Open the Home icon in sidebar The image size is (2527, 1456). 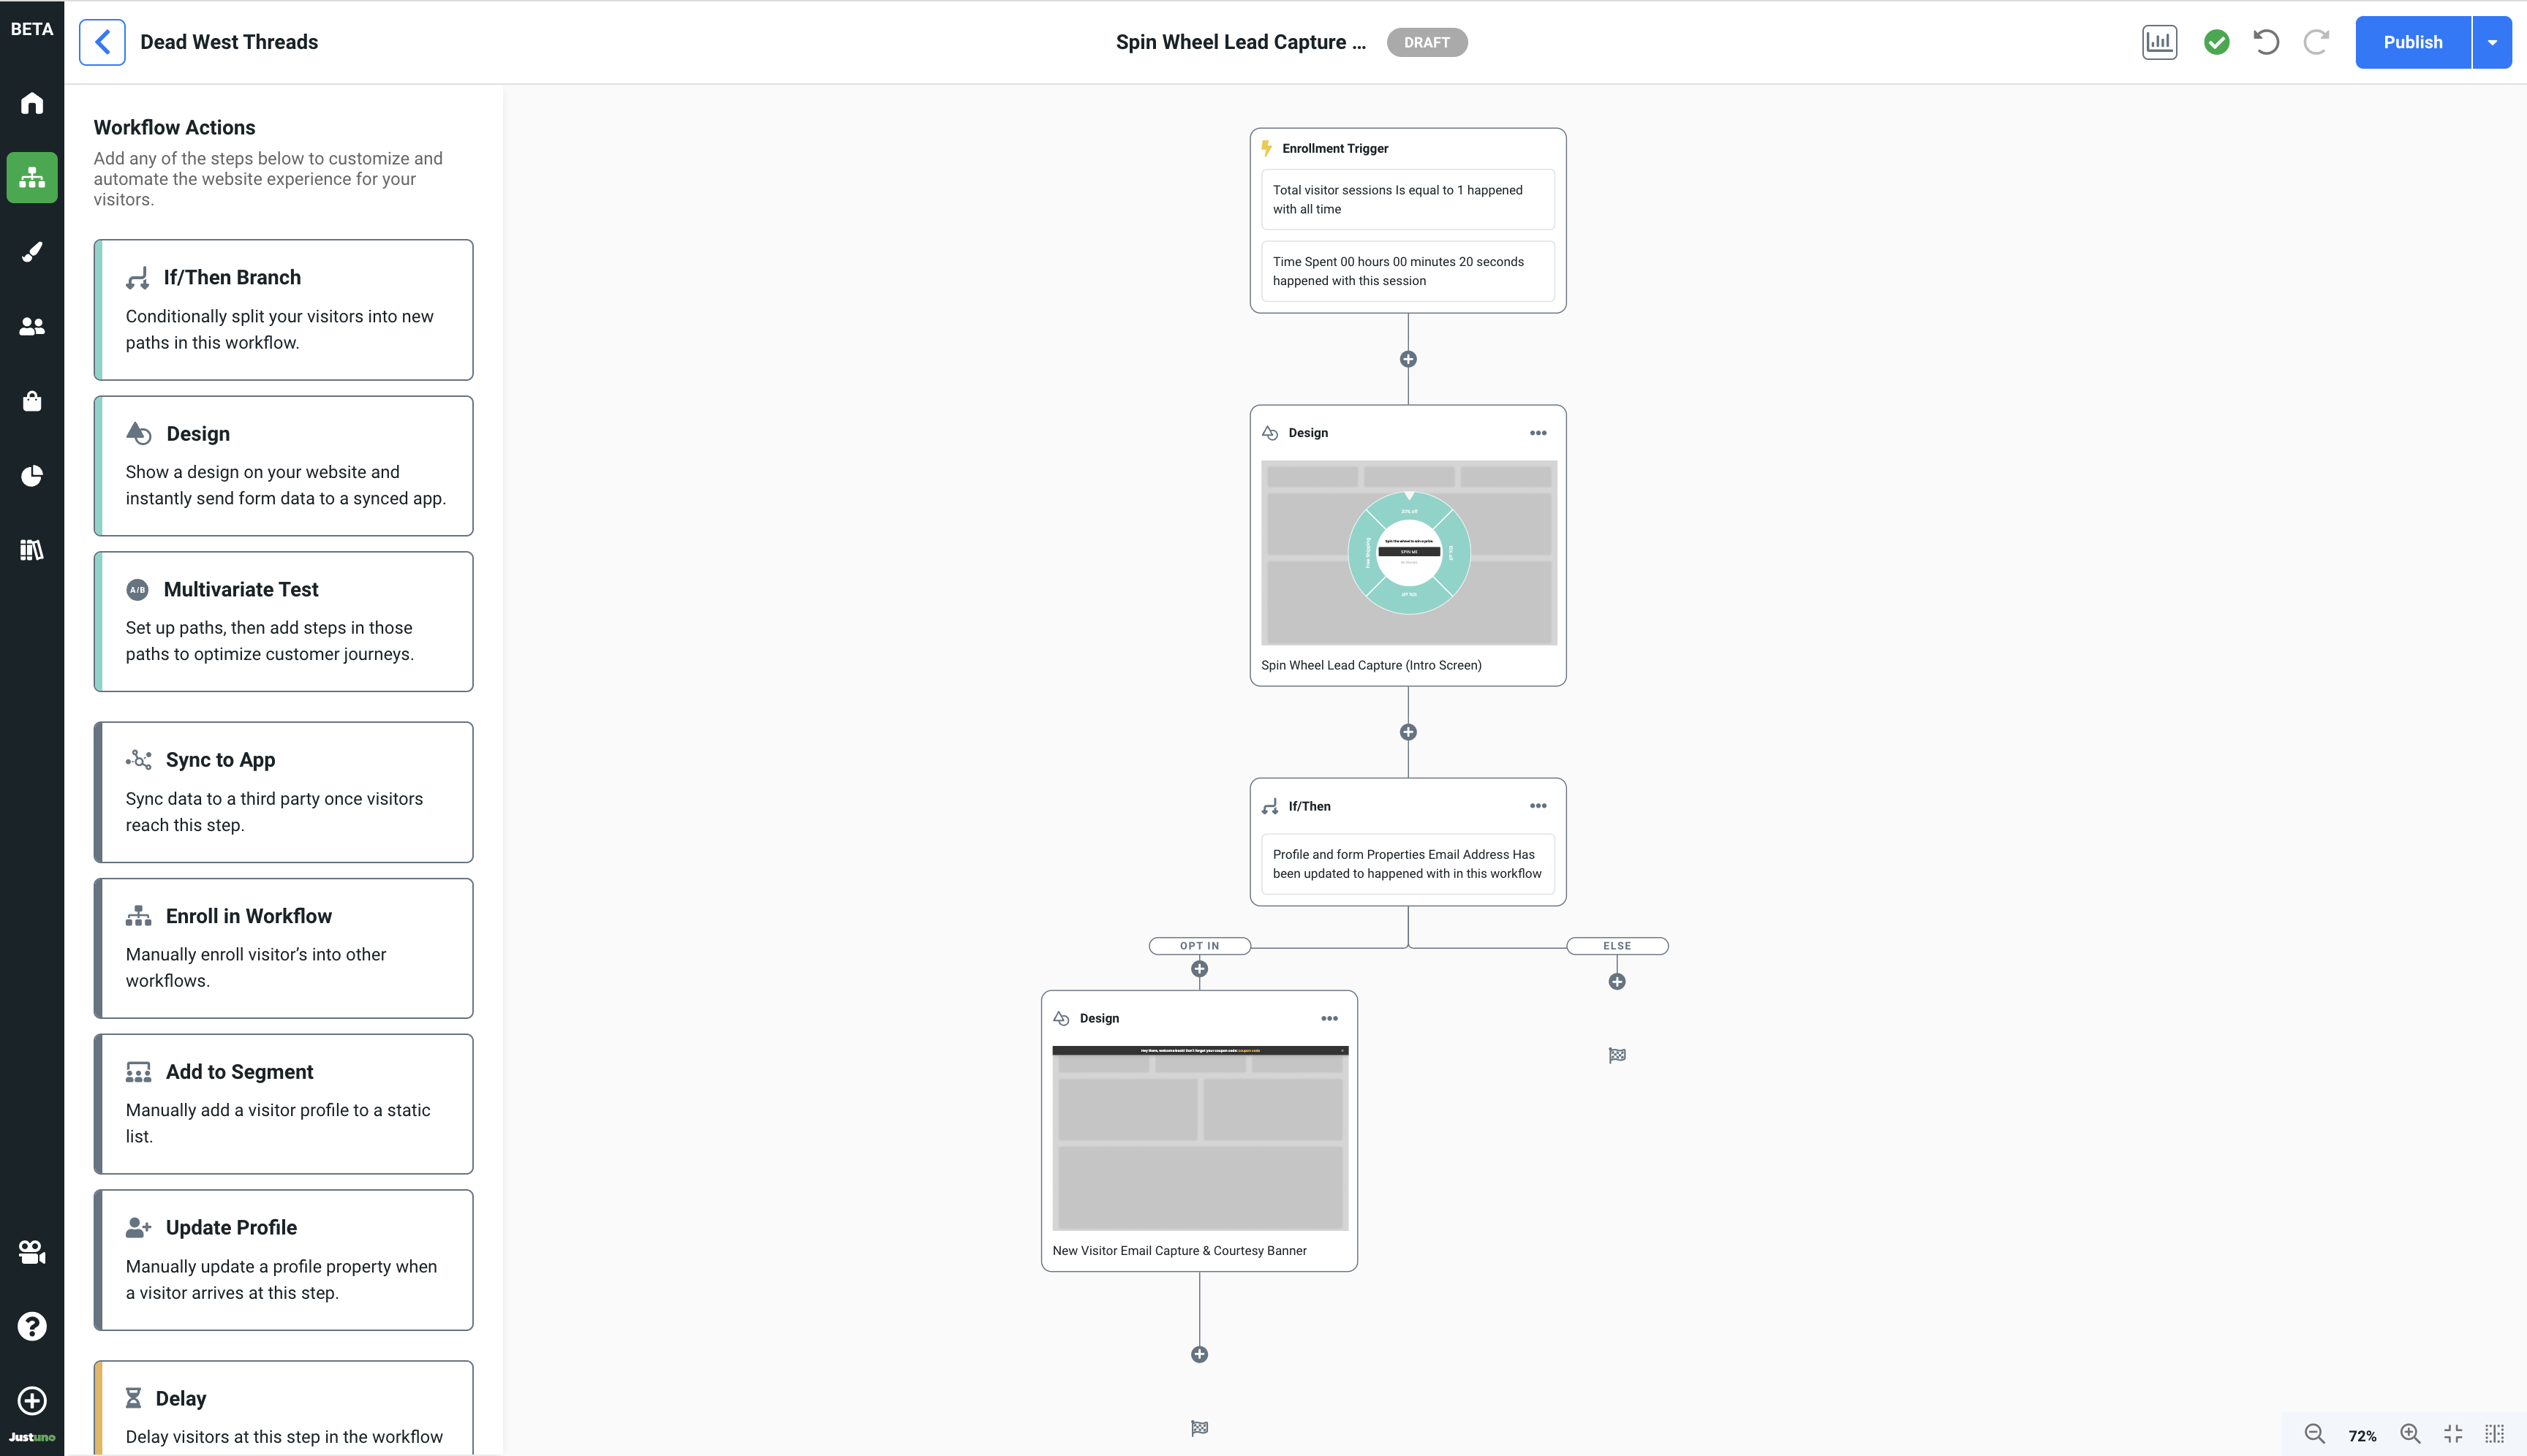pyautogui.click(x=32, y=103)
